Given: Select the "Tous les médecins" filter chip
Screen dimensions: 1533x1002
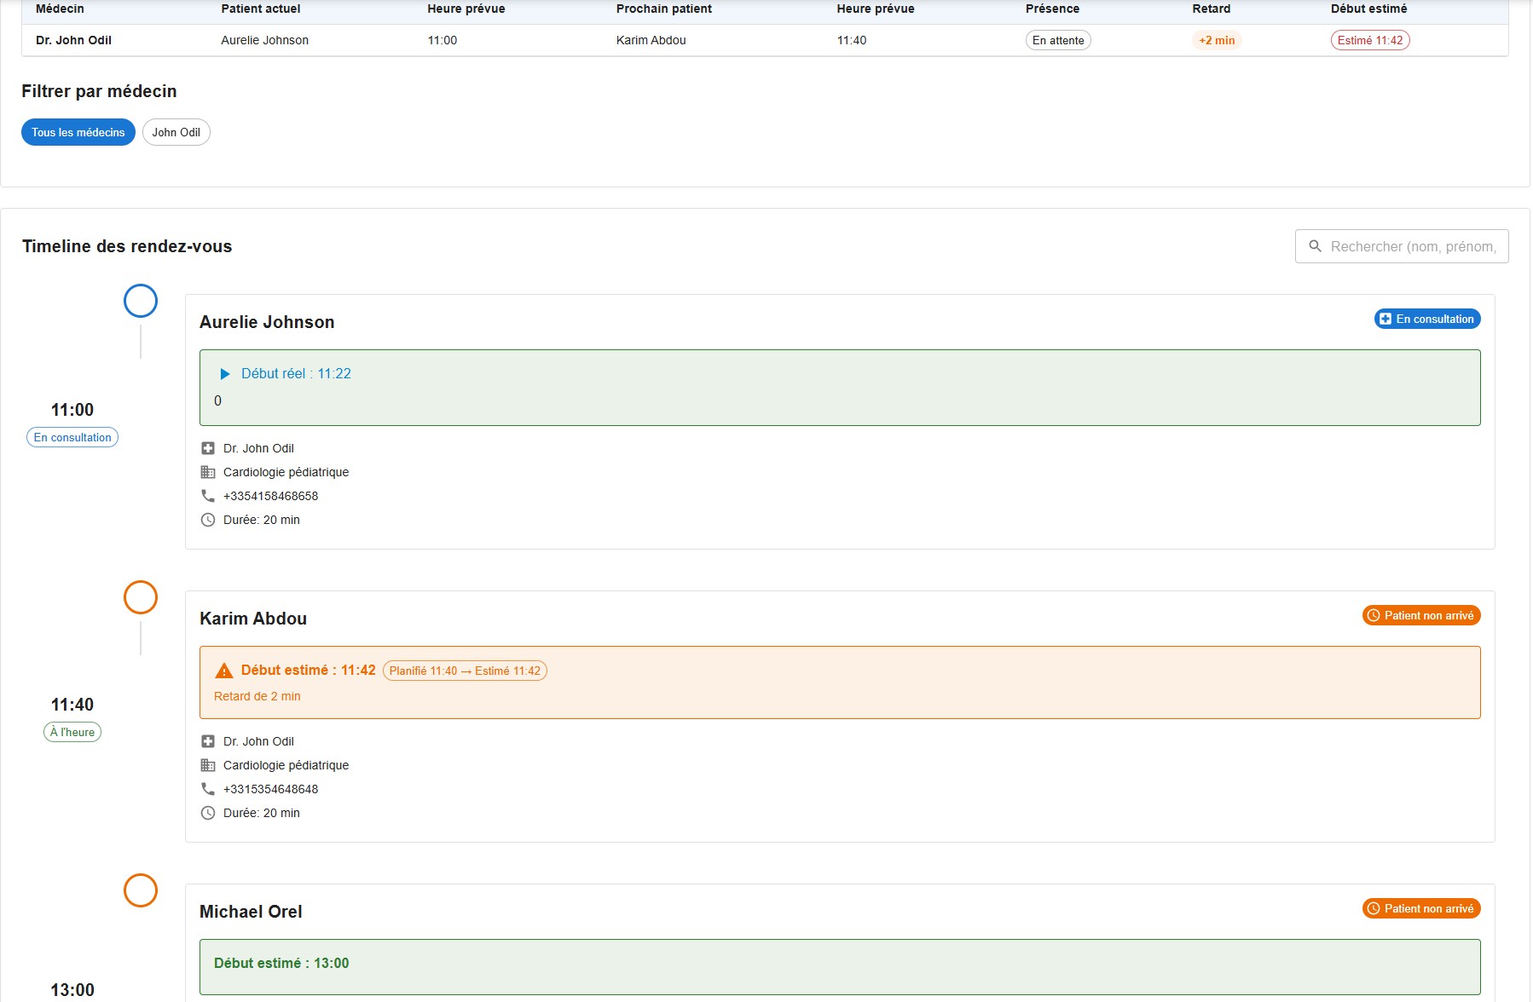Looking at the screenshot, I should [x=78, y=132].
